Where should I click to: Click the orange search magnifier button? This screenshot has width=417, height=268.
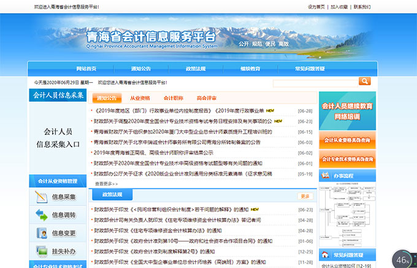point(364,82)
